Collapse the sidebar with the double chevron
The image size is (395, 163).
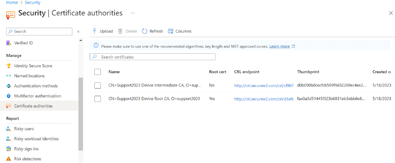78,31
